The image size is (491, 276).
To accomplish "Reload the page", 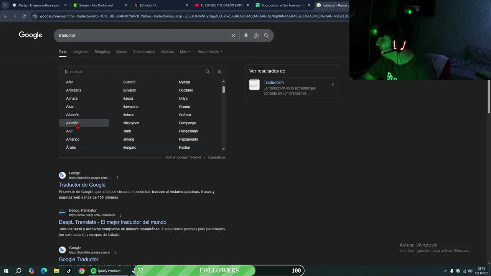I will [24, 16].
